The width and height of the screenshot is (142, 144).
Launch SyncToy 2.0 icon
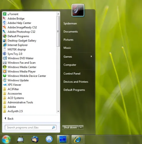coord(5,54)
